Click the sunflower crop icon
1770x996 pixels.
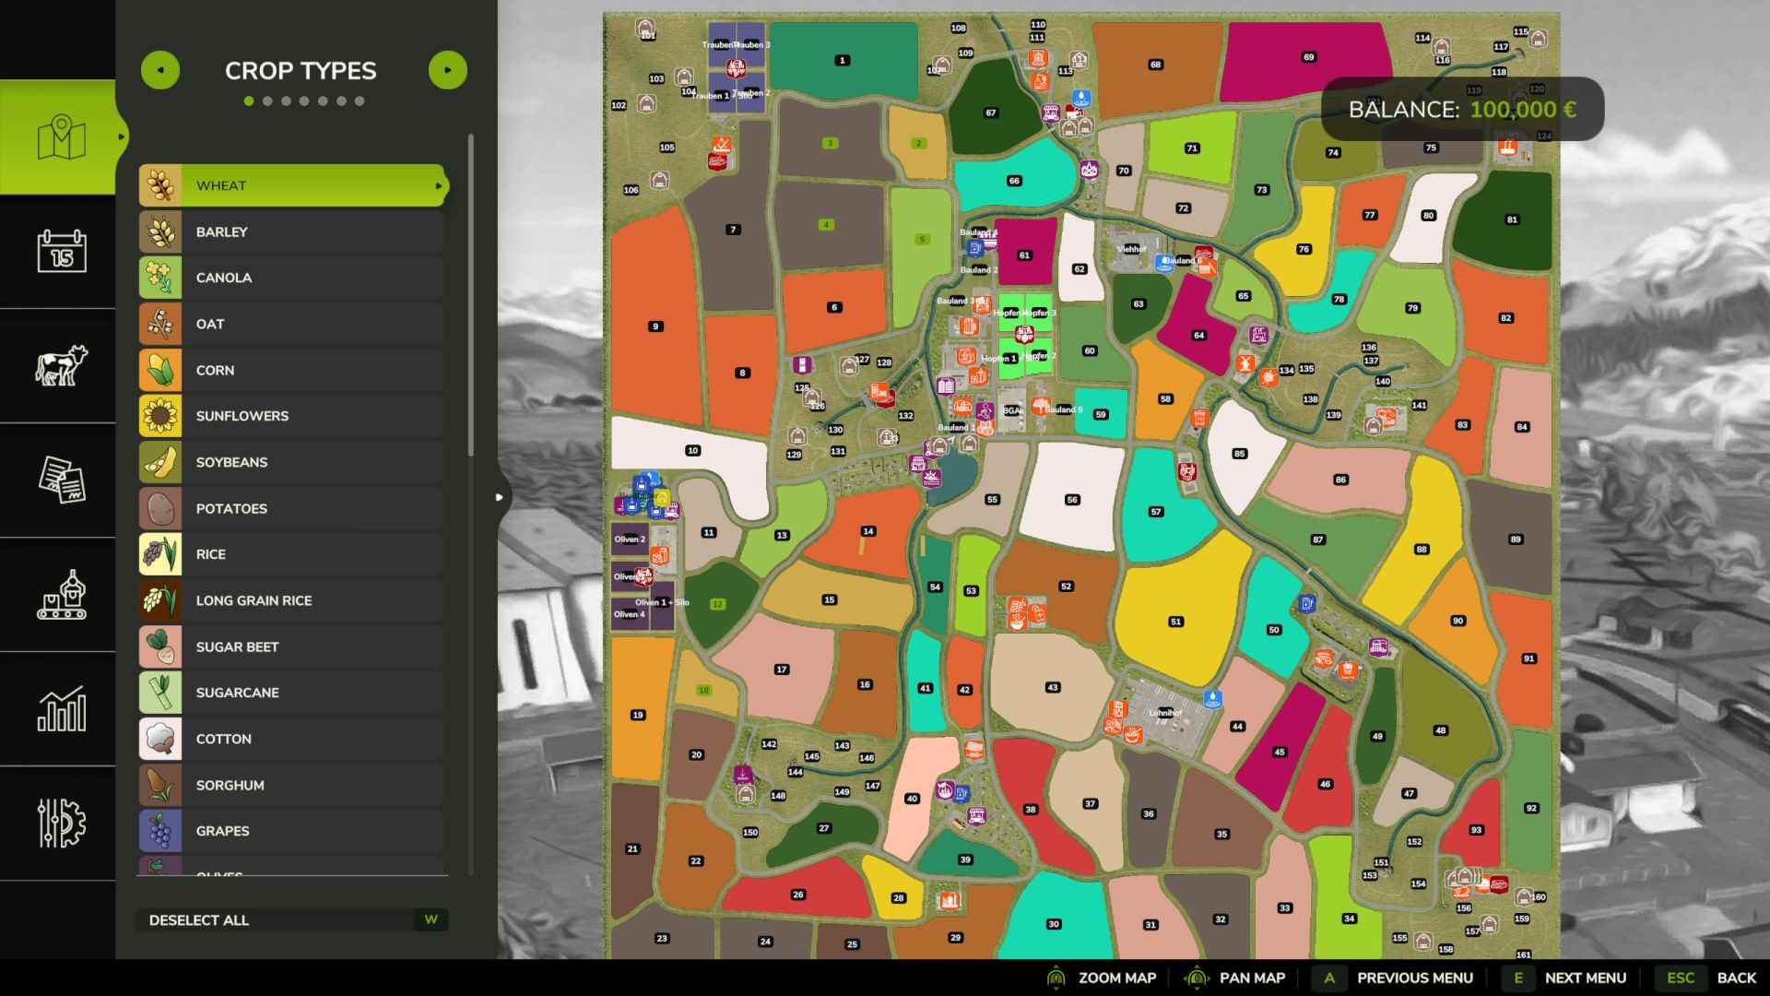coord(160,416)
